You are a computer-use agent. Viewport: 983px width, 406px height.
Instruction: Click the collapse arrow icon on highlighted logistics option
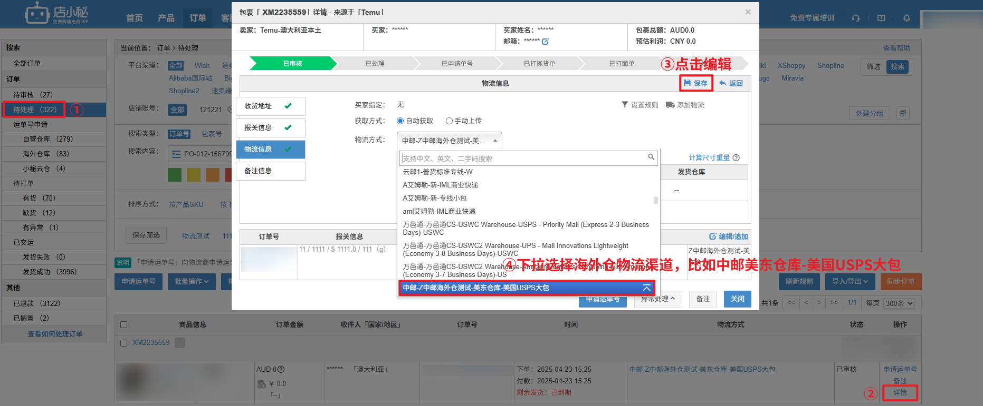(646, 288)
